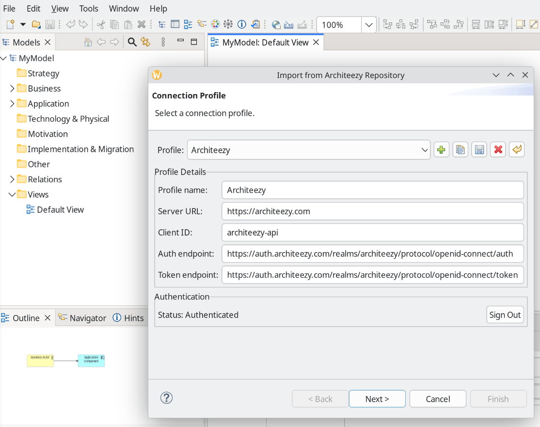
Task: Expand the Relations folder
Action: (12, 179)
